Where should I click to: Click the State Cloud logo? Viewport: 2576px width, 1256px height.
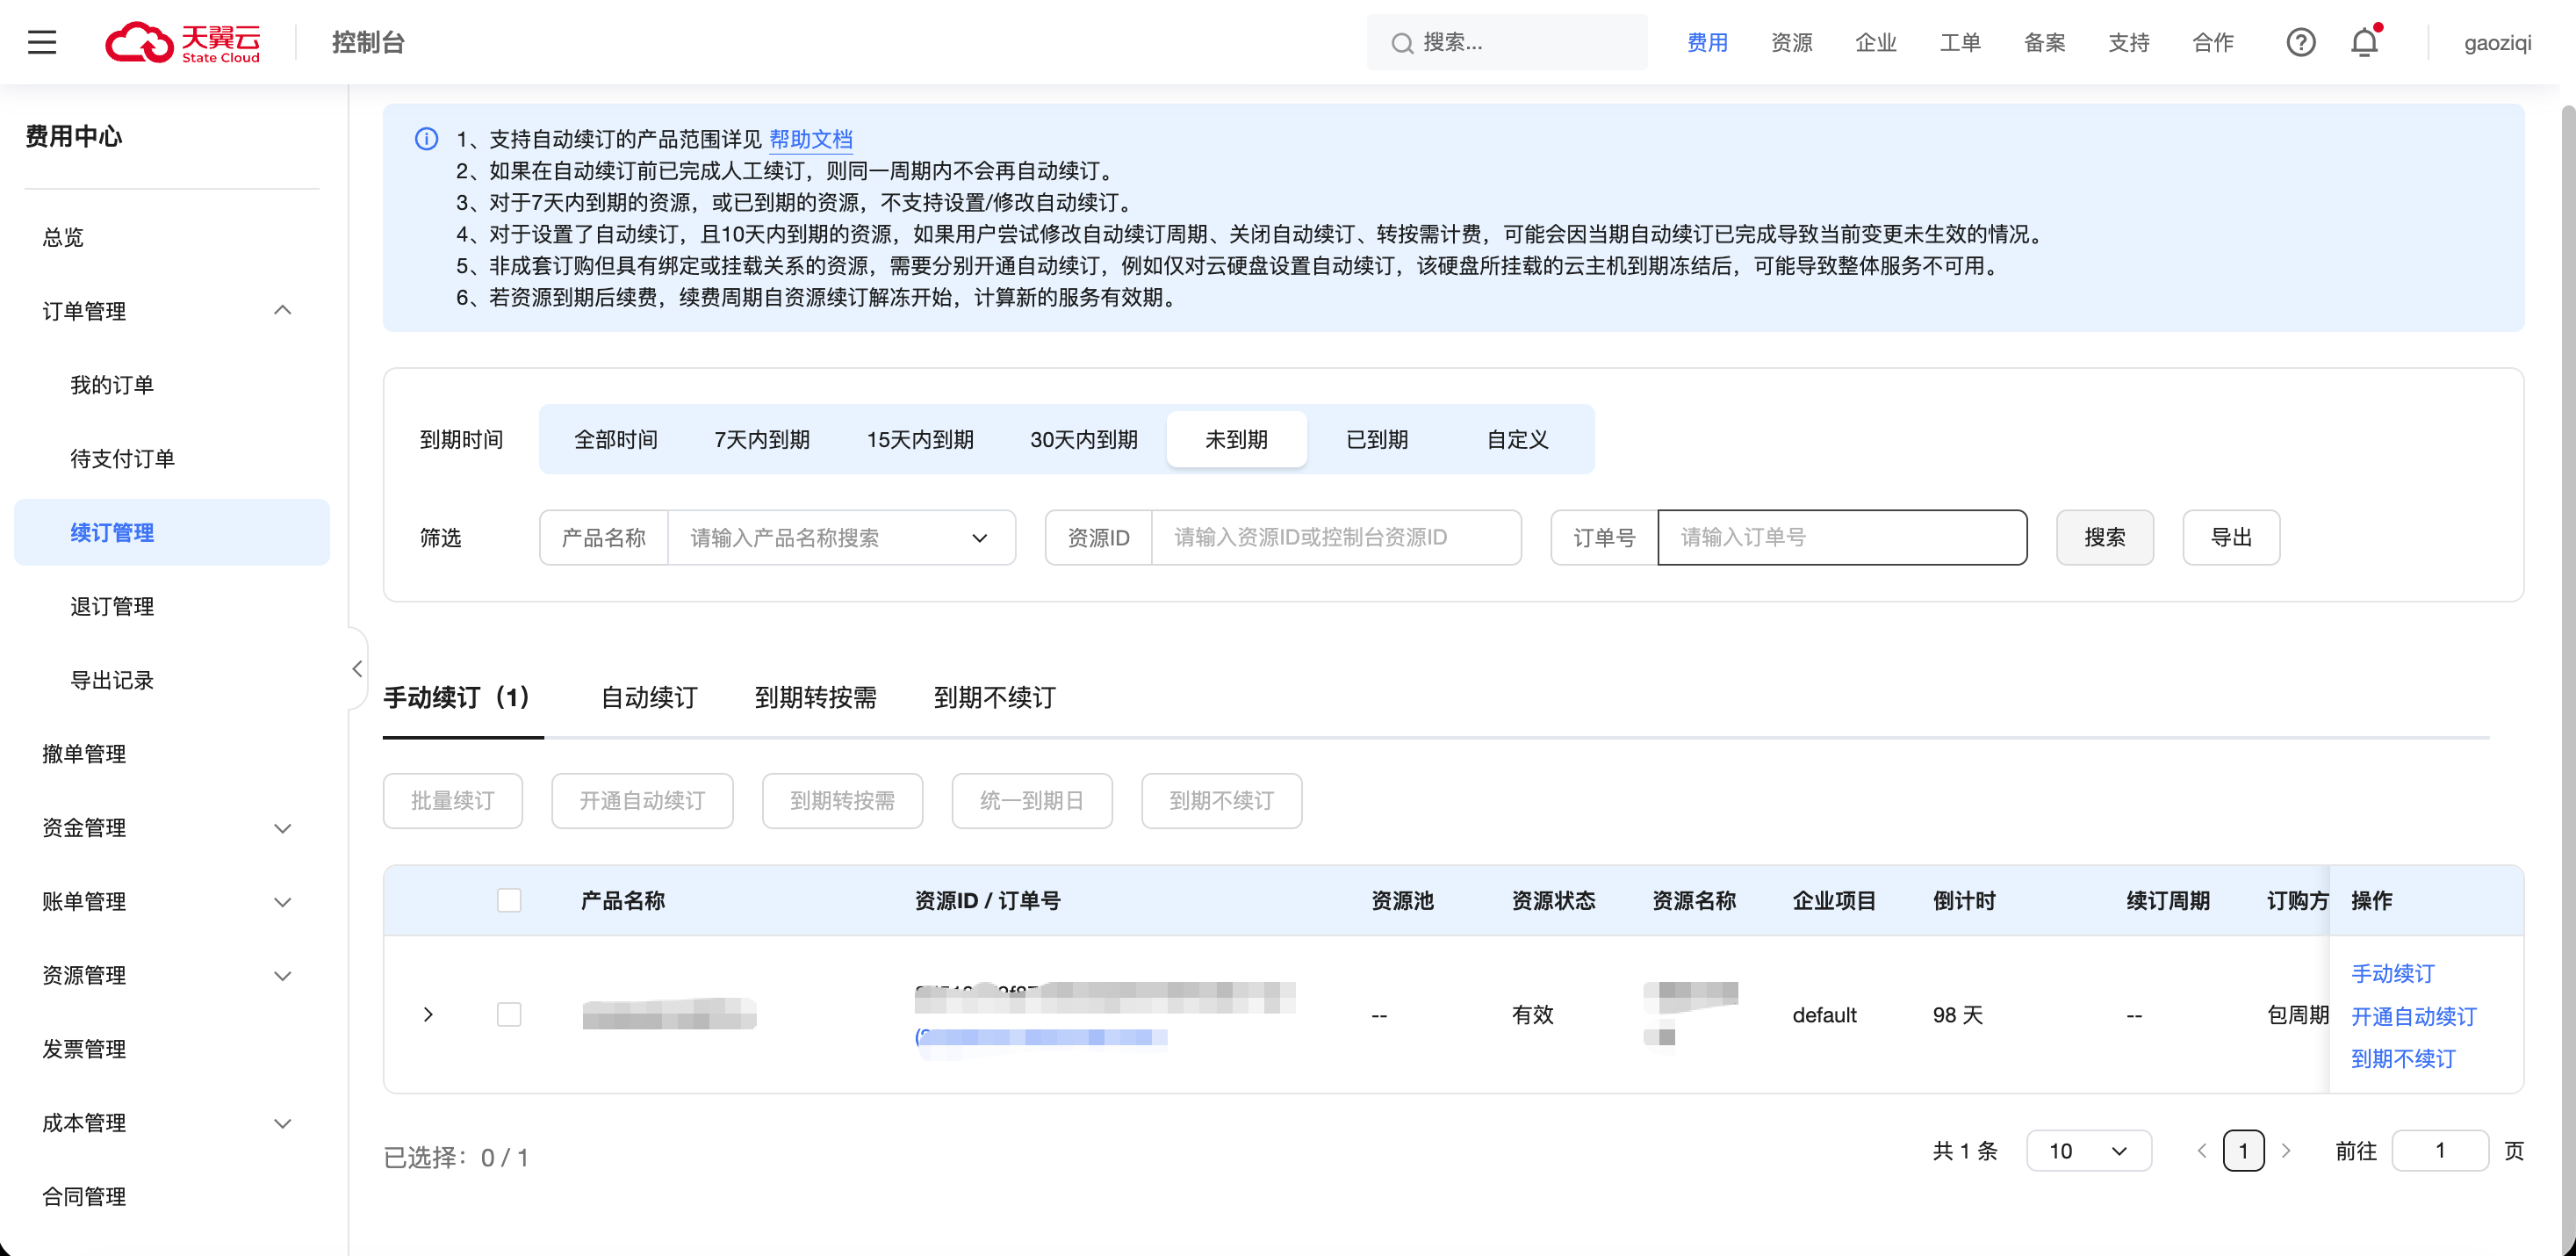pos(182,42)
